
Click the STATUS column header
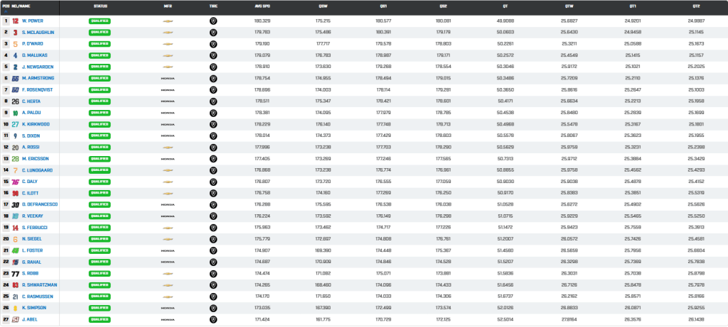tap(100, 6)
